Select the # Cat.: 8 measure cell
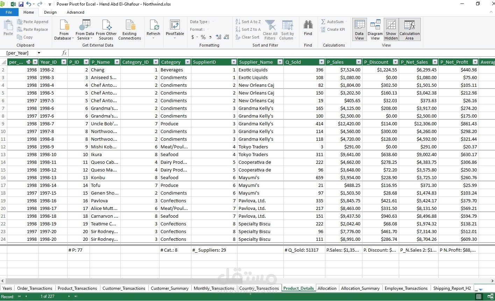 (x=175, y=250)
